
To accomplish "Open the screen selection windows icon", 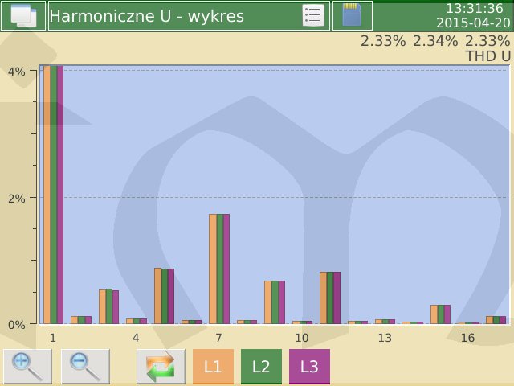I will pos(22,15).
